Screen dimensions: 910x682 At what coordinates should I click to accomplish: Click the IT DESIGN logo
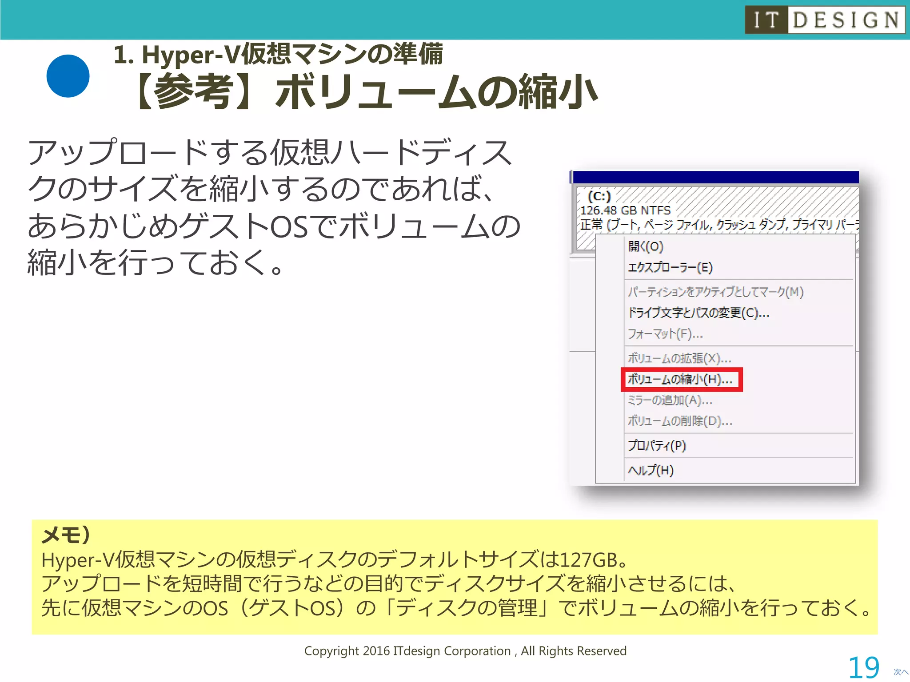click(825, 20)
